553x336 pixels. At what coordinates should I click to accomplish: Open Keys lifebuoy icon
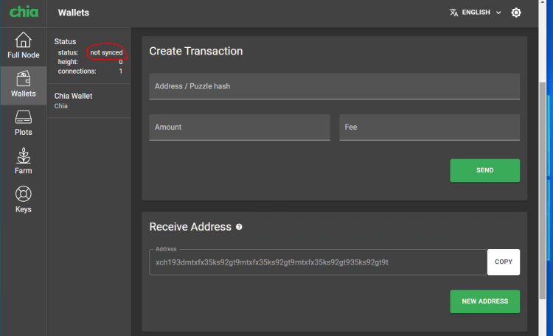coord(24,194)
